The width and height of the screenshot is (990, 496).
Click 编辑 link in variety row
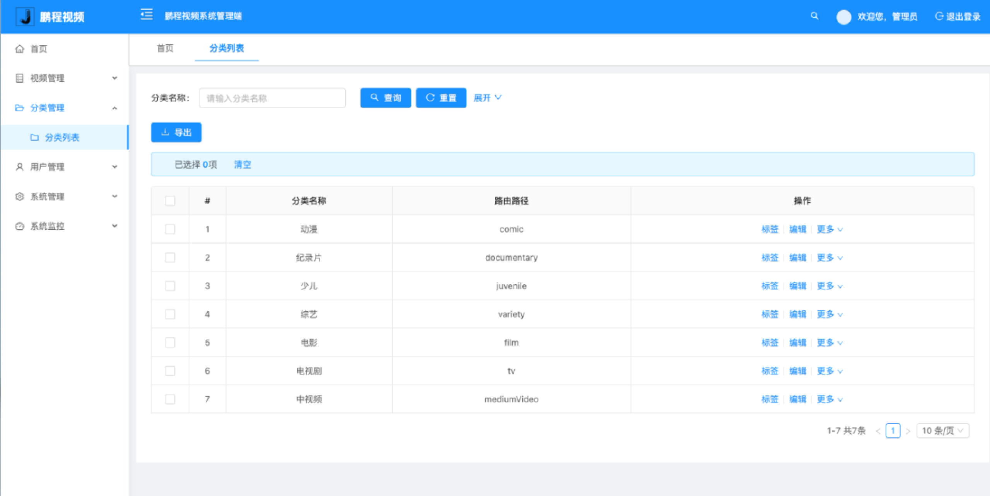(x=797, y=314)
